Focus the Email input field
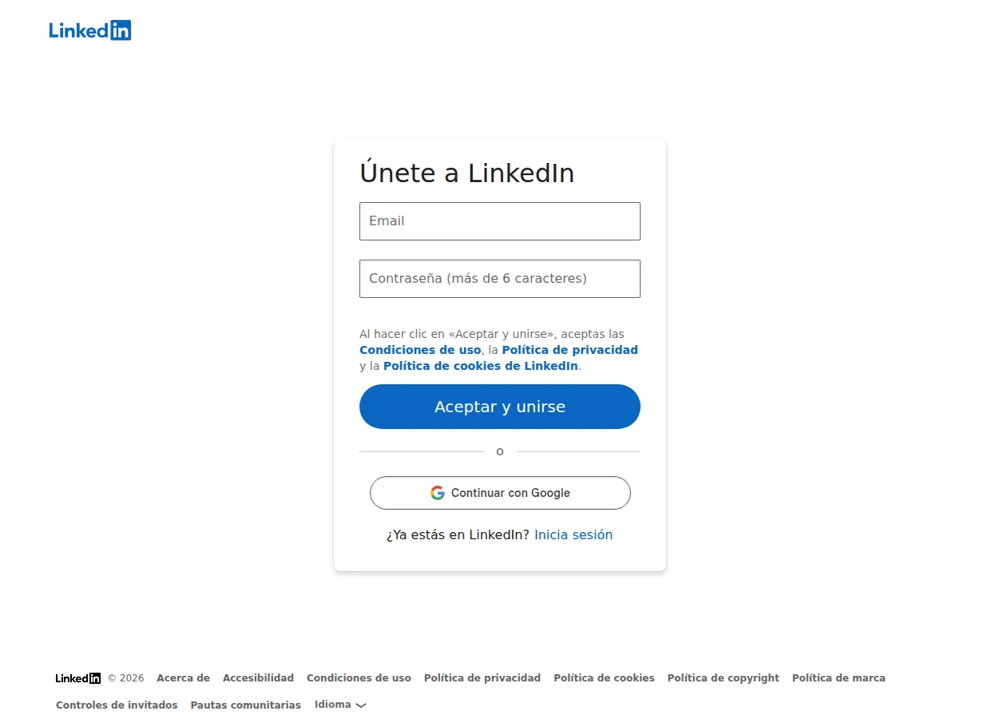1000x719 pixels. click(x=500, y=221)
